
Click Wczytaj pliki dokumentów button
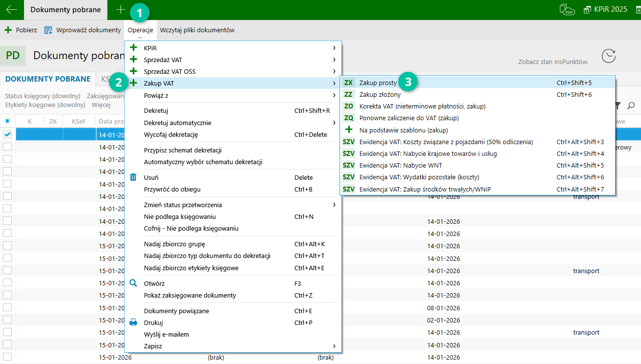point(197,30)
